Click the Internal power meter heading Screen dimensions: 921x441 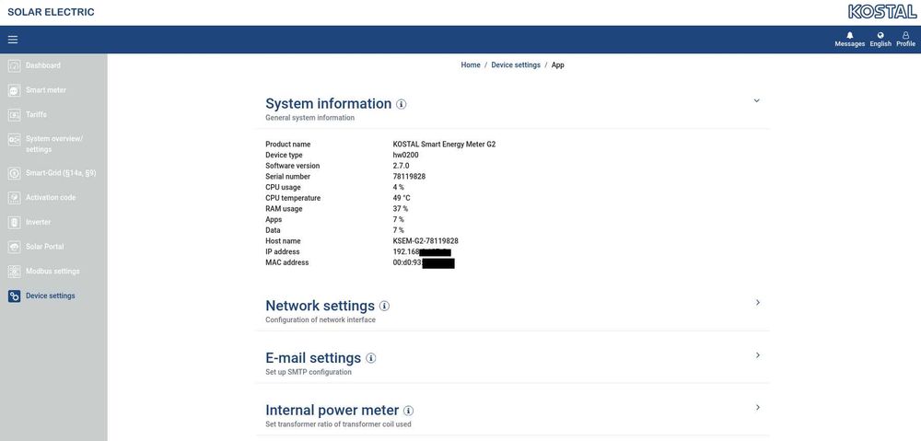point(332,410)
